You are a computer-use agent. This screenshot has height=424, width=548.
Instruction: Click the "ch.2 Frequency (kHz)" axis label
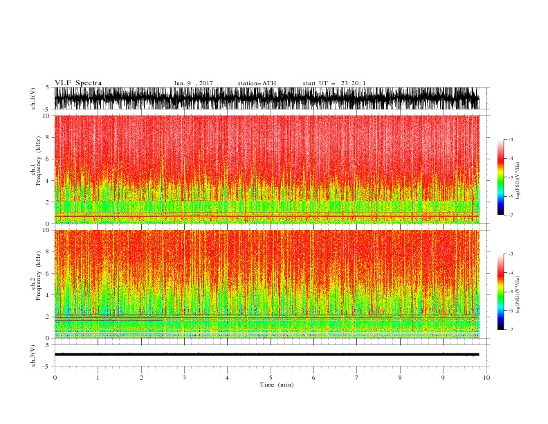35,276
